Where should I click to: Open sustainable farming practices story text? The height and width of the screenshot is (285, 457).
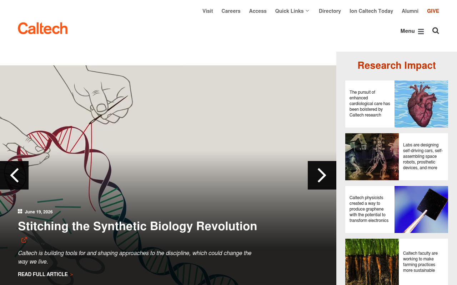421,262
